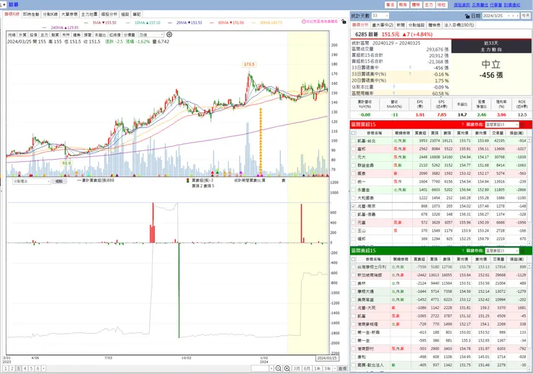The image size is (533, 374).
Task: Click the 5MA moving average legend line
Action: 101,22
